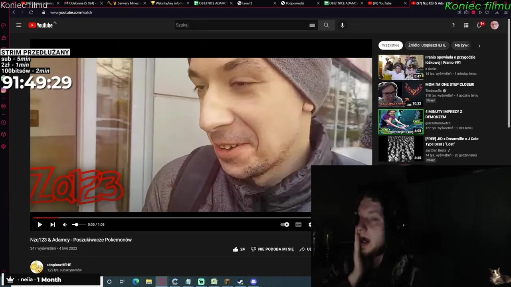
Task: Open the account avatar menu
Action: tap(495, 25)
